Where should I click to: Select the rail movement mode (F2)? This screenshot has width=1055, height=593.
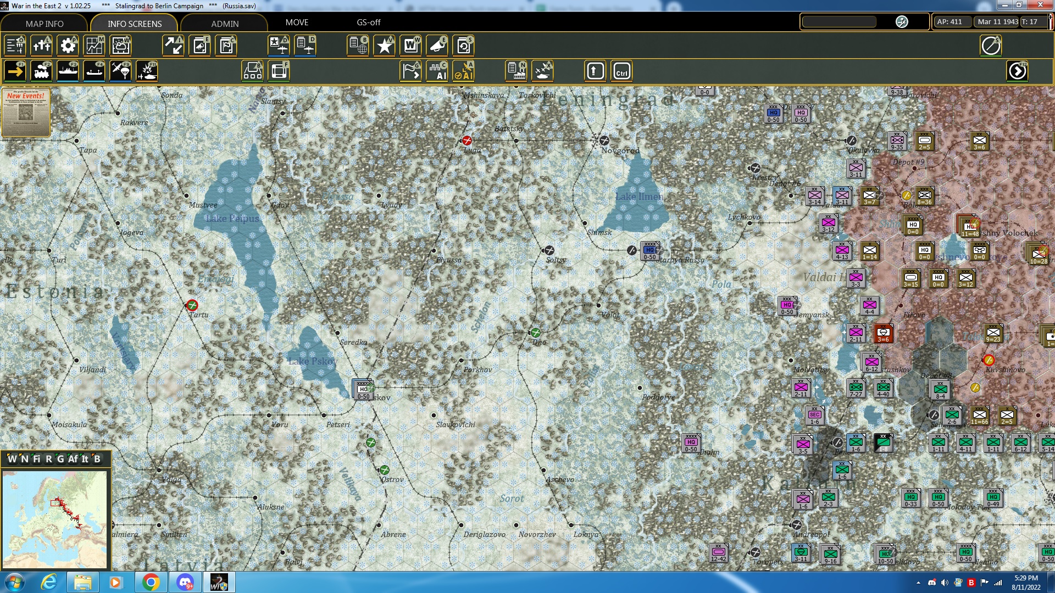41,71
